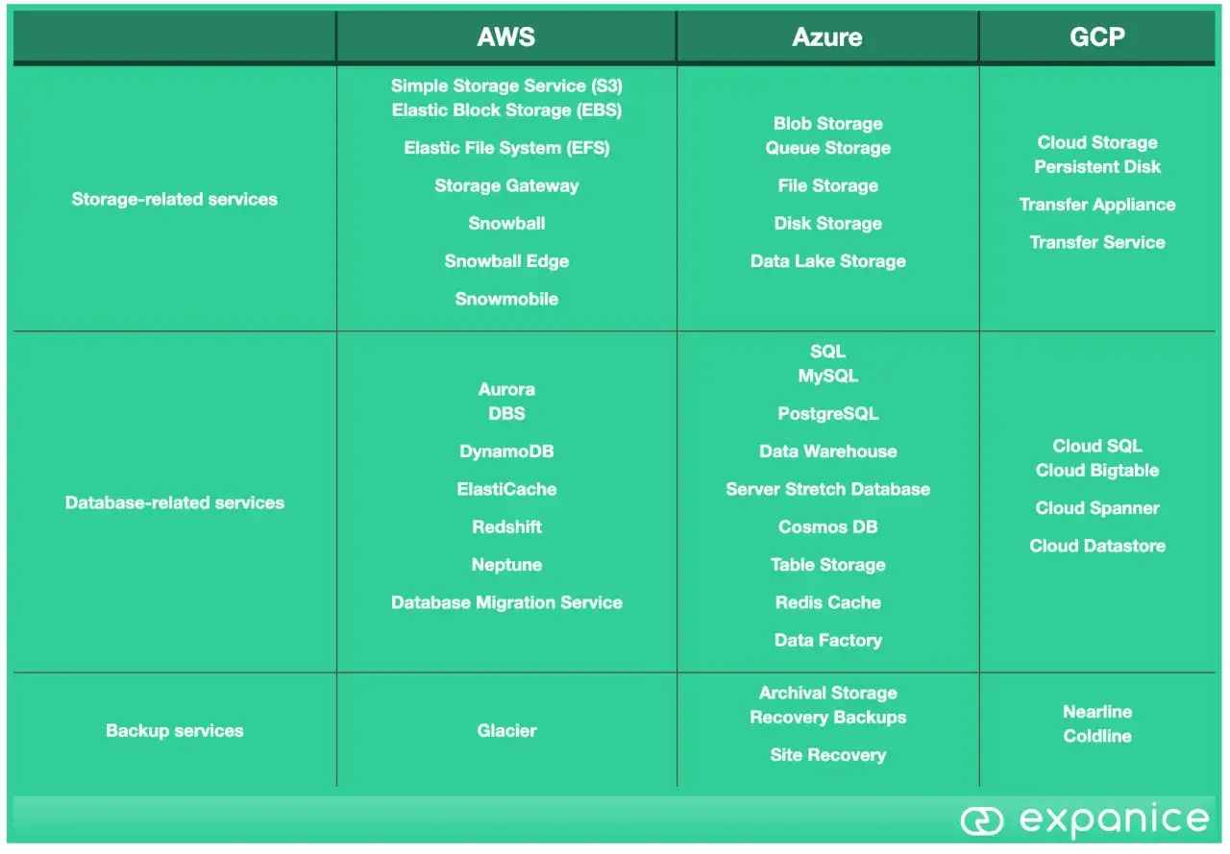Screen dimensions: 1230x854
Task: Click Table Storage text
Action: coord(827,565)
